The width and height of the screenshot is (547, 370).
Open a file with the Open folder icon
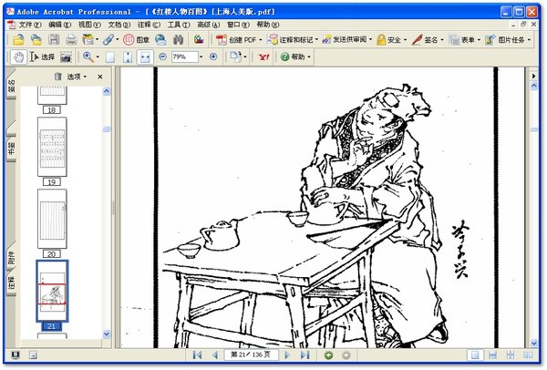coord(18,40)
